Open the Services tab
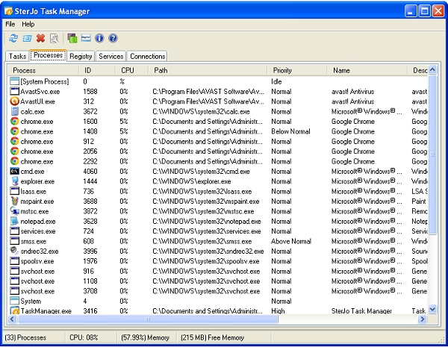448x347 pixels. tap(111, 56)
